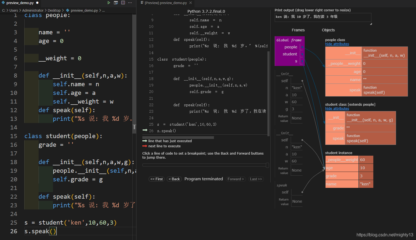
Task: Set a breakpoint on visualizer line 20 self.grade = g
Action: [206, 92]
